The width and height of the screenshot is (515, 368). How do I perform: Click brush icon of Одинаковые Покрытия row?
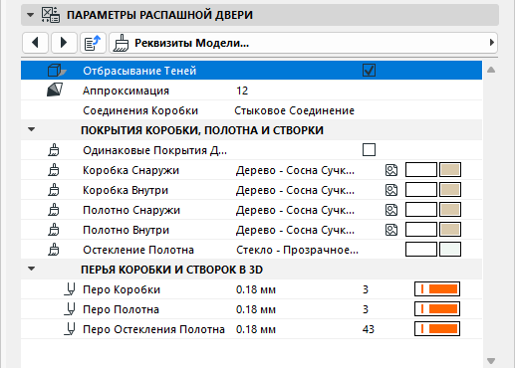coord(54,150)
